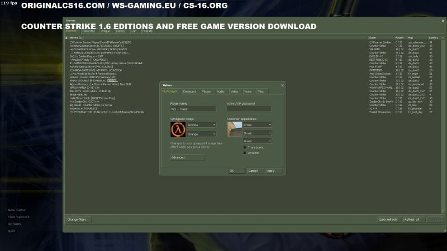Select the Voice tab in Options

(x=249, y=91)
